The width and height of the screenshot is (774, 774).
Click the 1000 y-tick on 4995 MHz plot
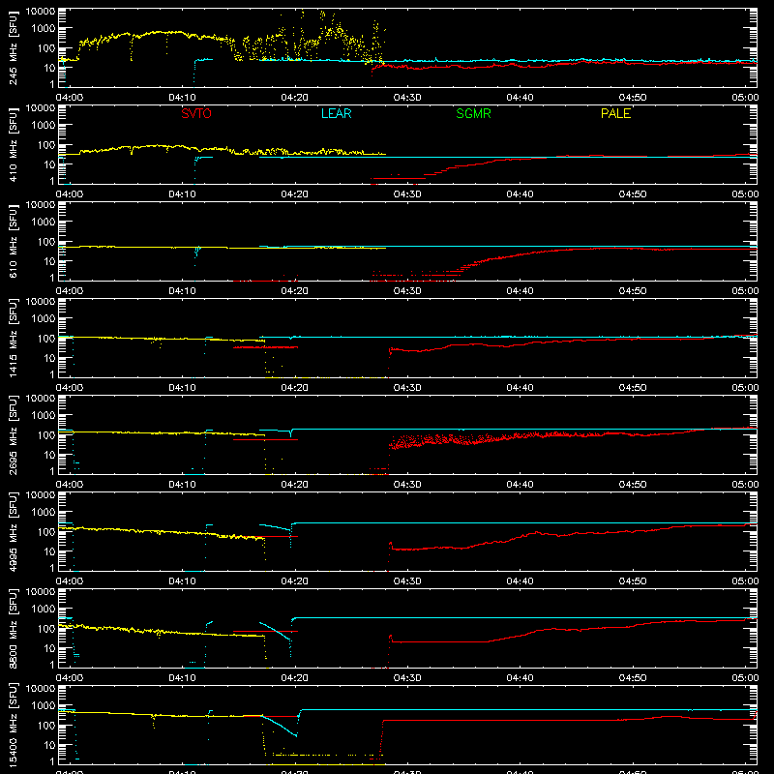click(x=44, y=513)
